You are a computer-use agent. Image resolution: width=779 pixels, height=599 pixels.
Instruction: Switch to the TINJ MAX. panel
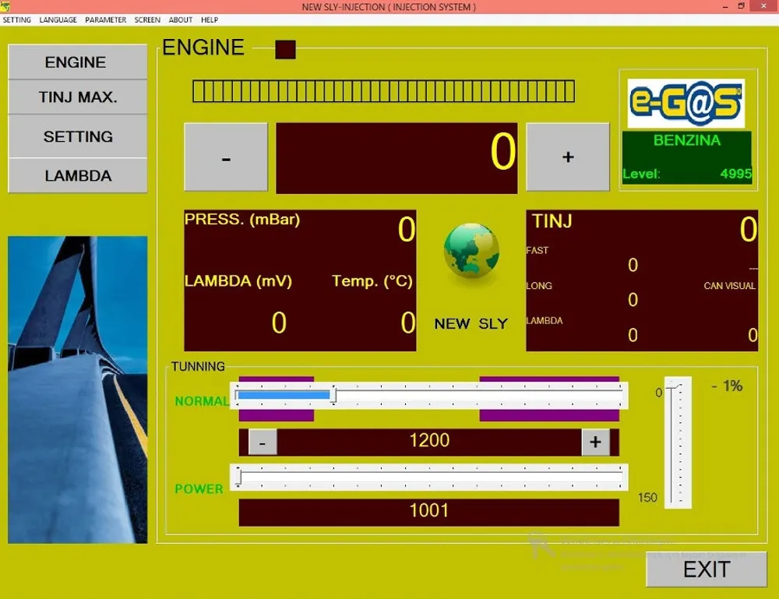click(x=77, y=97)
